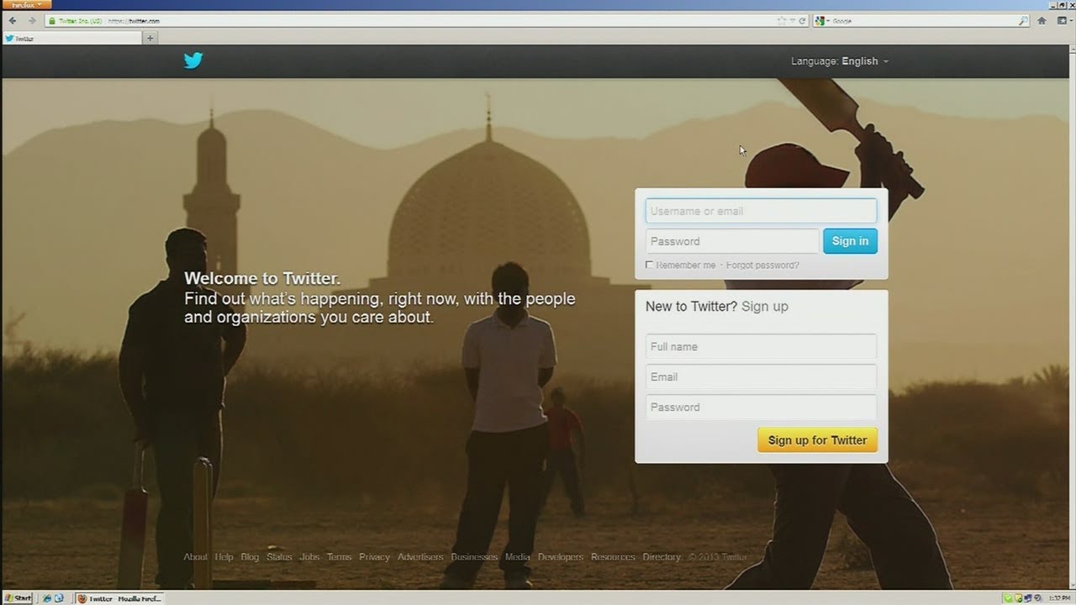Open the Advertisers footer link
The height and width of the screenshot is (605, 1076).
420,557
